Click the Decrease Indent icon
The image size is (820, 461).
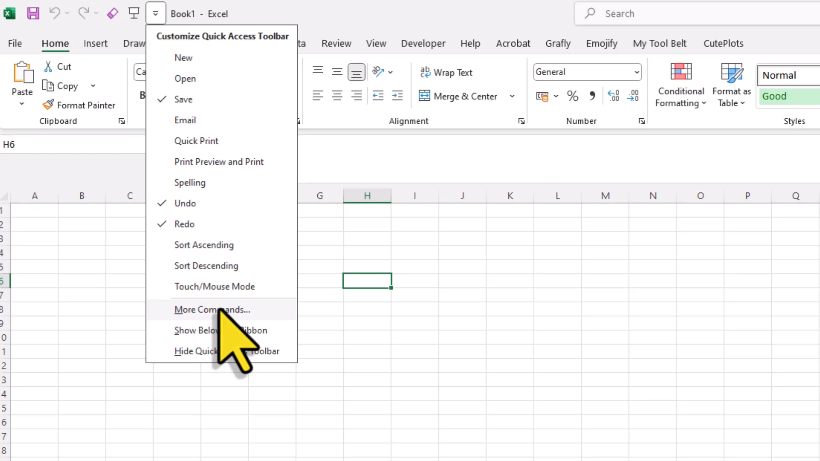click(x=378, y=96)
